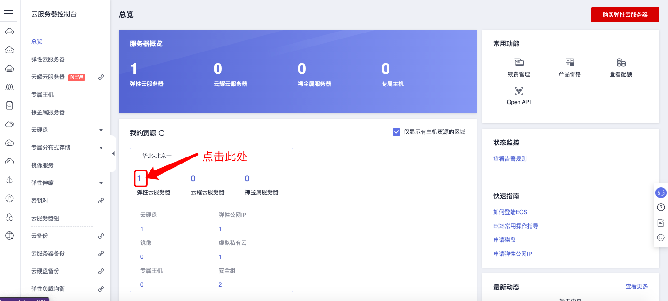
Task: Expand the 云硬盘 sidebar submenu arrow
Action: click(101, 130)
